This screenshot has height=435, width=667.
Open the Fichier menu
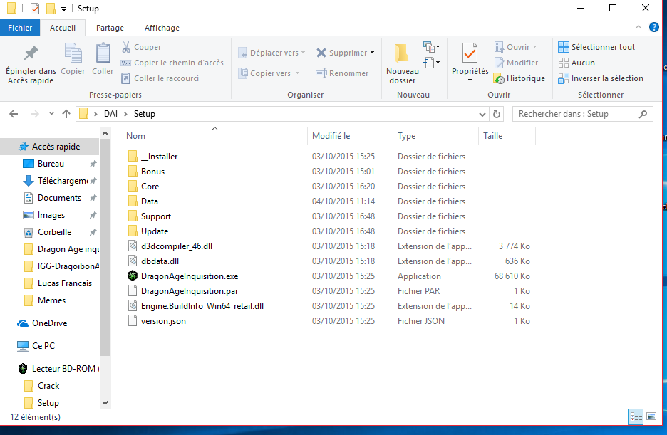click(x=20, y=28)
